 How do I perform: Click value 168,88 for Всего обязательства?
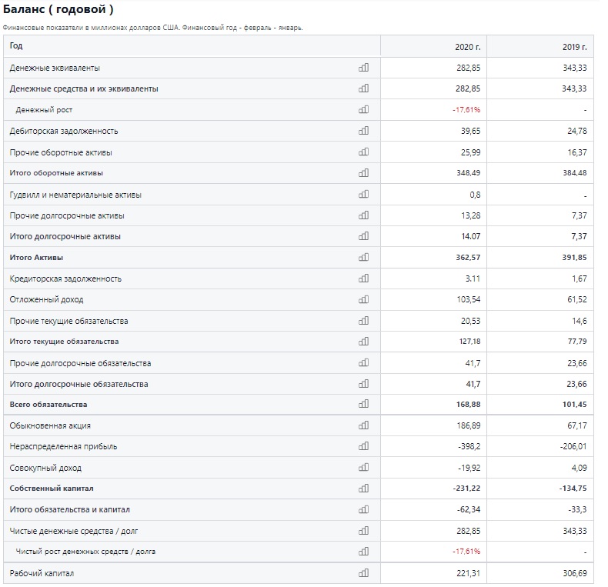468,404
